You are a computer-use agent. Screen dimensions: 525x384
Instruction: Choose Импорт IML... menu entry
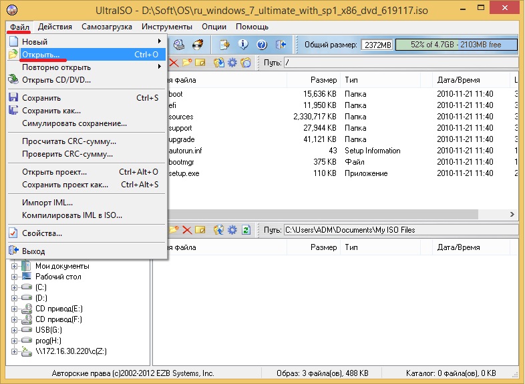pyautogui.click(x=86, y=203)
